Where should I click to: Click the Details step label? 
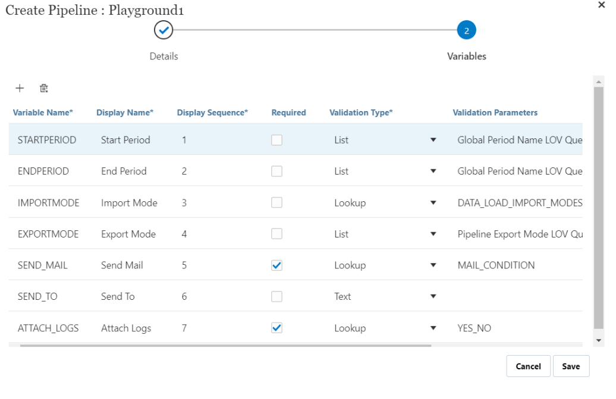[164, 56]
